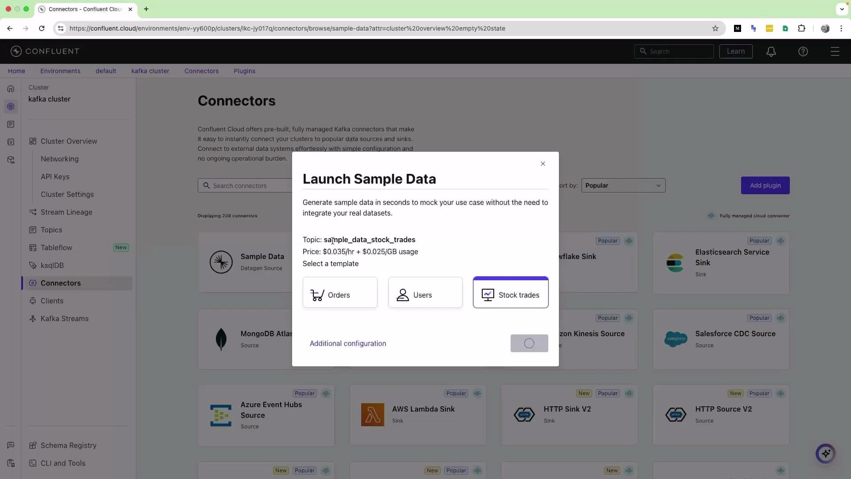This screenshot has height=479, width=851.
Task: Click the AWS Lambda Sink icon
Action: [373, 415]
